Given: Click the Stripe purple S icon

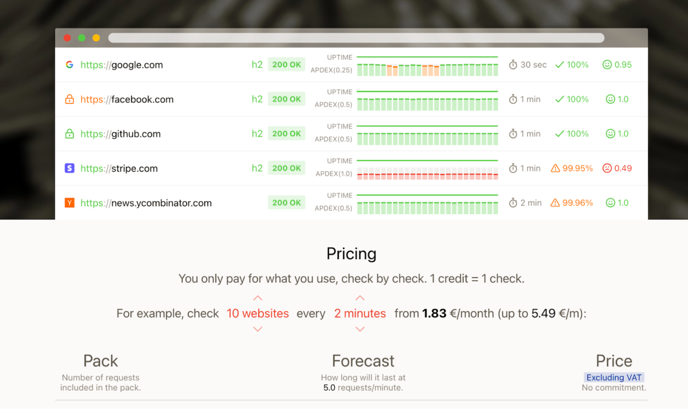Looking at the screenshot, I should click(69, 168).
